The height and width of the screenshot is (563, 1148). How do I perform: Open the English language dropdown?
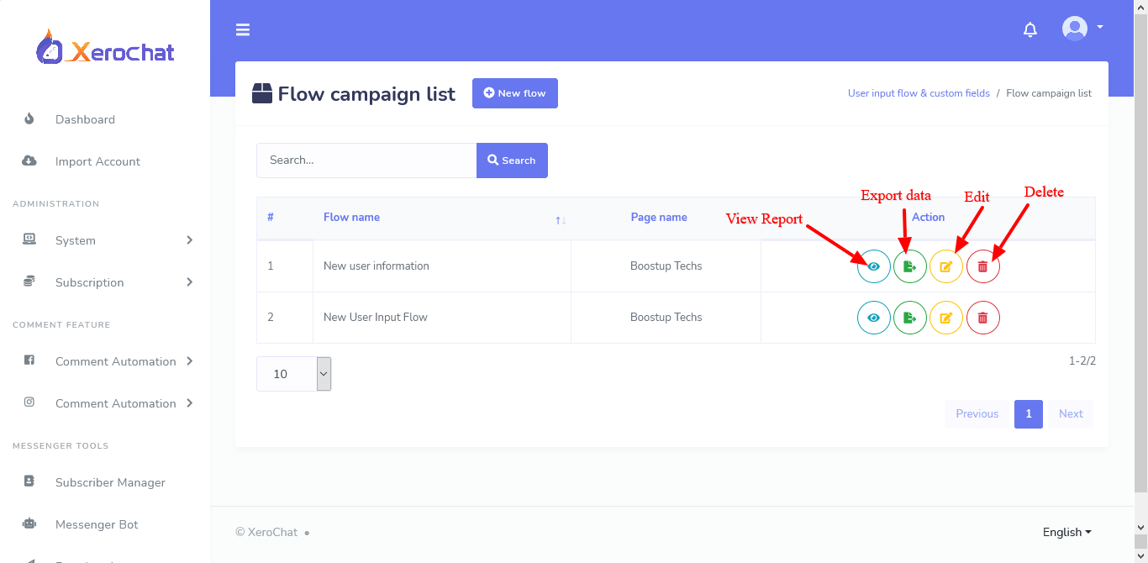point(1066,532)
